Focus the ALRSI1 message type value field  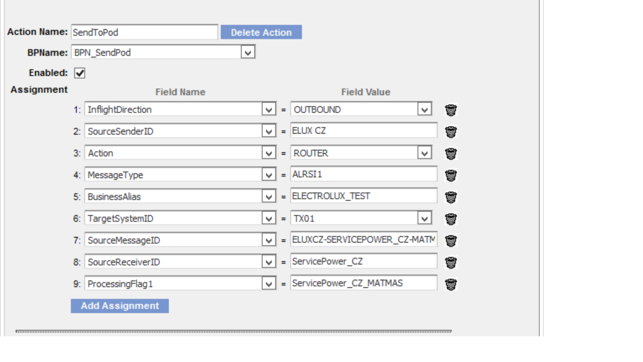(x=363, y=174)
